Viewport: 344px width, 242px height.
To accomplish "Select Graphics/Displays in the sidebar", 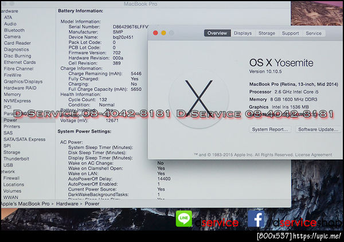I will 24,81.
